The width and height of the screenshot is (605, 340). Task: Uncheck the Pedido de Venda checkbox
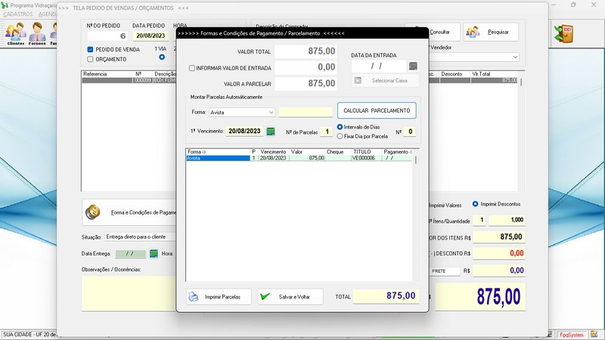[91, 49]
